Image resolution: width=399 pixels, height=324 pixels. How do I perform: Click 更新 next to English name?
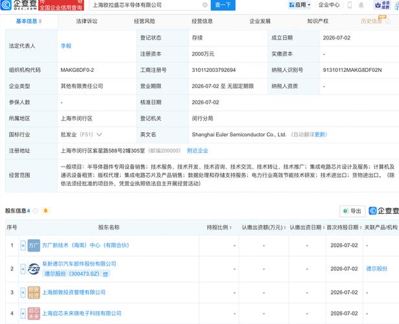click(x=319, y=134)
